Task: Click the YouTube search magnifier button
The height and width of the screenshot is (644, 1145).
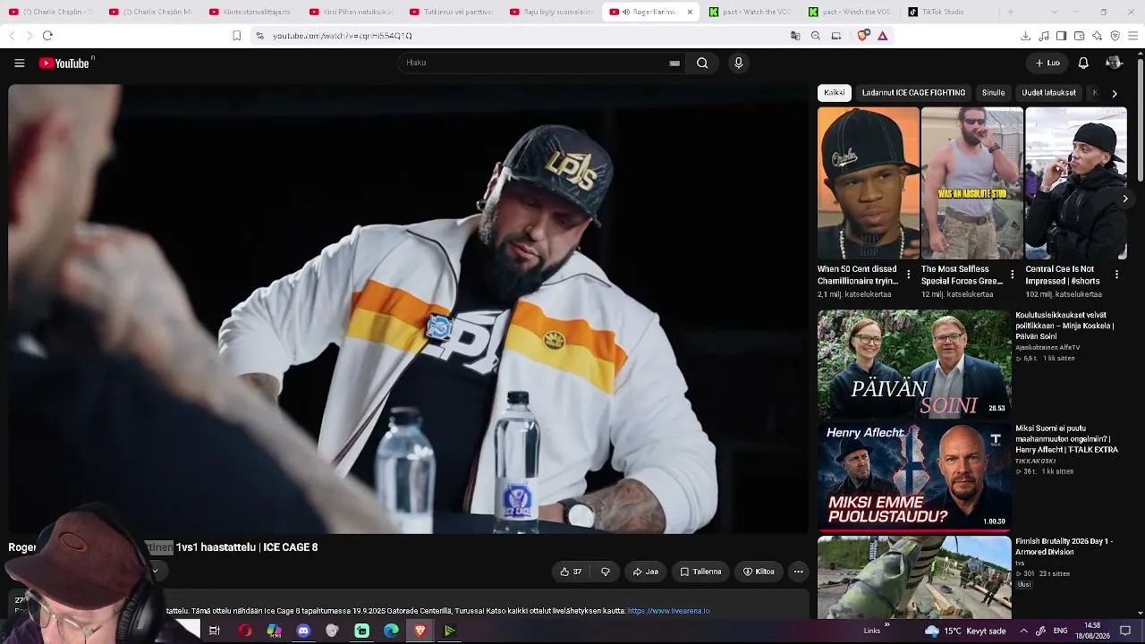Action: coord(702,63)
